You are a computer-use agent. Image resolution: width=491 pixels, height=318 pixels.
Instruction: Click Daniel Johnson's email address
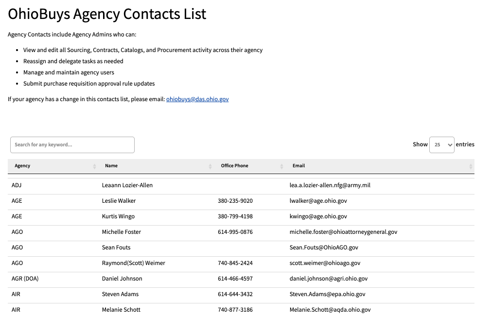point(329,278)
